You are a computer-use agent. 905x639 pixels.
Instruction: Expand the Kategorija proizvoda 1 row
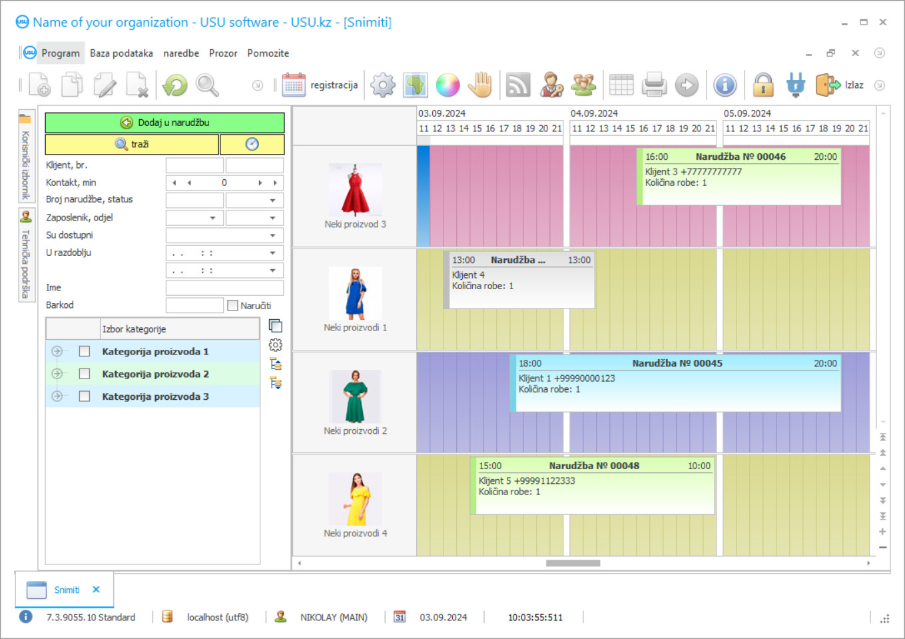(x=57, y=351)
